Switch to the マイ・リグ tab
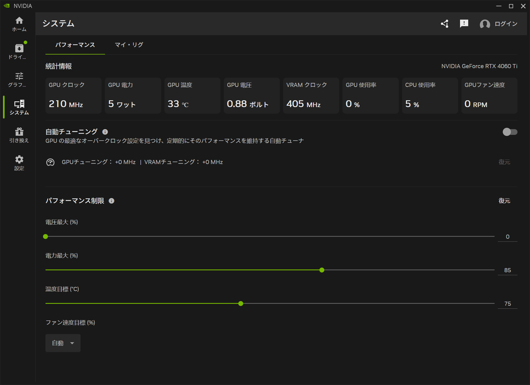This screenshot has height=385, width=530. click(129, 45)
